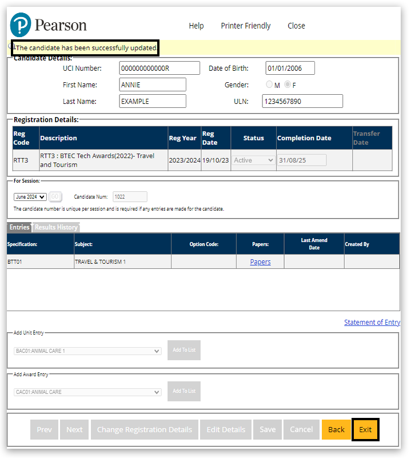411x459 pixels.
Task: Select the Entries tab
Action: [x=19, y=227]
